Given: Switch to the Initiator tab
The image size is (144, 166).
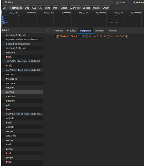Looking at the screenshot, I should click(100, 31).
